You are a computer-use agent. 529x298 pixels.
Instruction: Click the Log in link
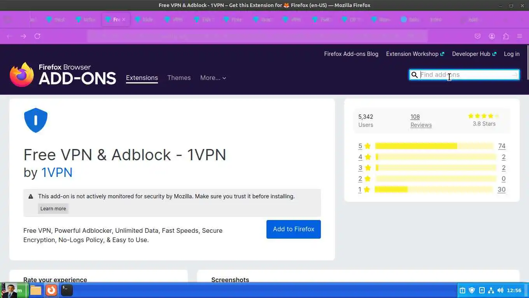click(x=511, y=54)
